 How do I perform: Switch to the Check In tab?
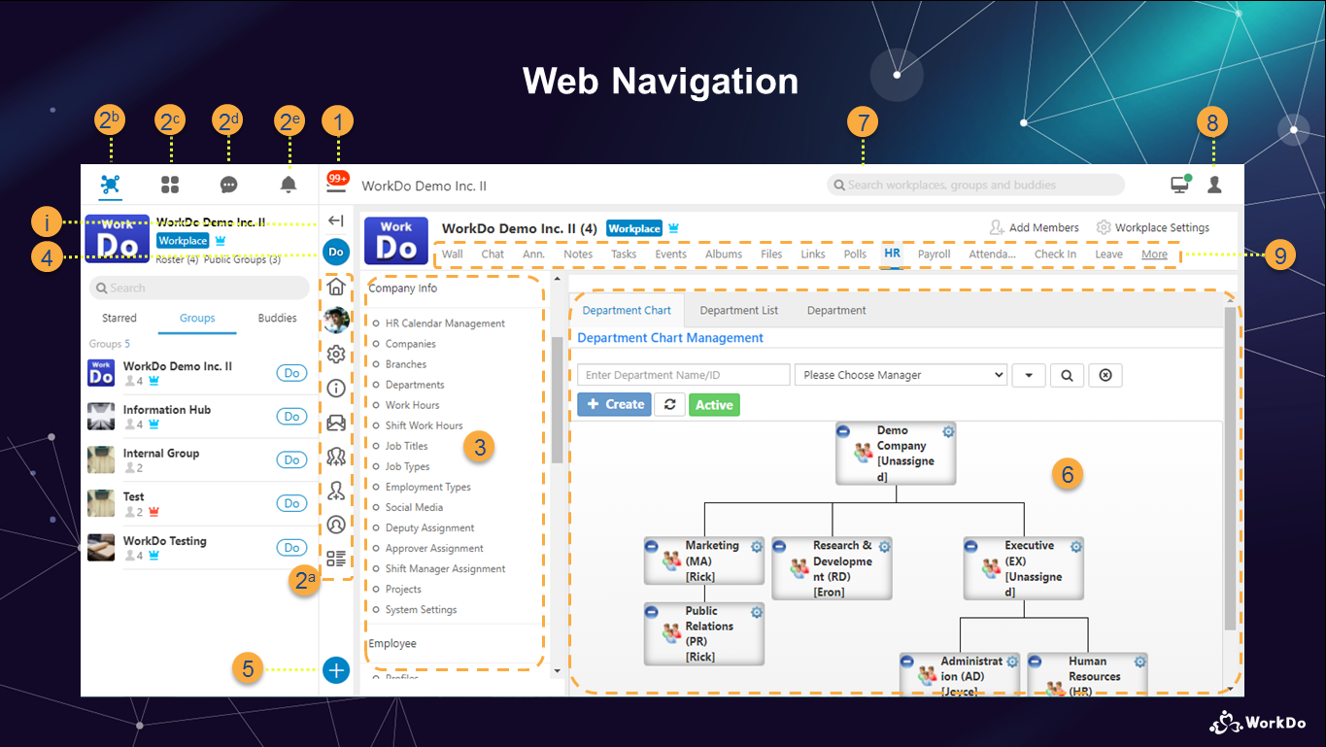(1055, 255)
